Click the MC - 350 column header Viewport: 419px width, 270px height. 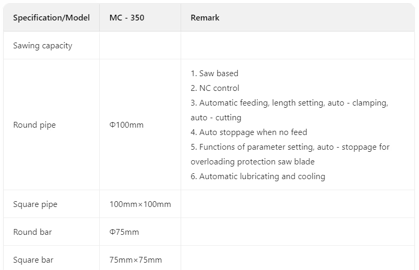point(127,18)
